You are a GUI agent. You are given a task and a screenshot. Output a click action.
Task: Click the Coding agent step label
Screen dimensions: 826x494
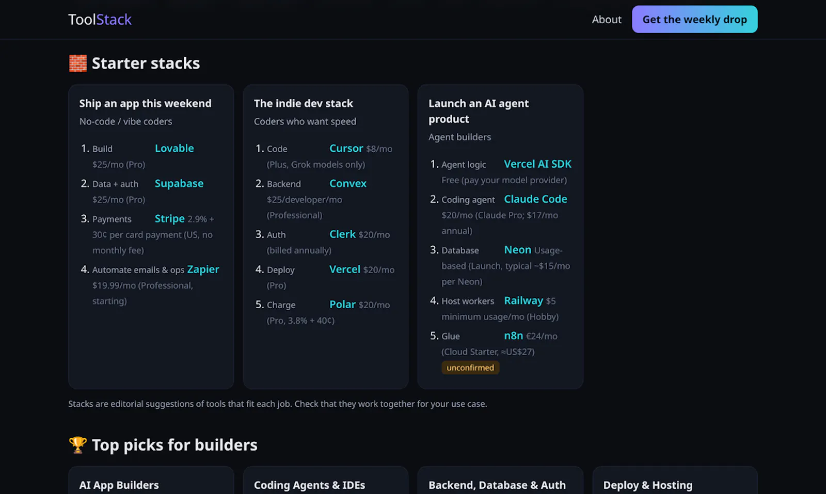point(468,200)
